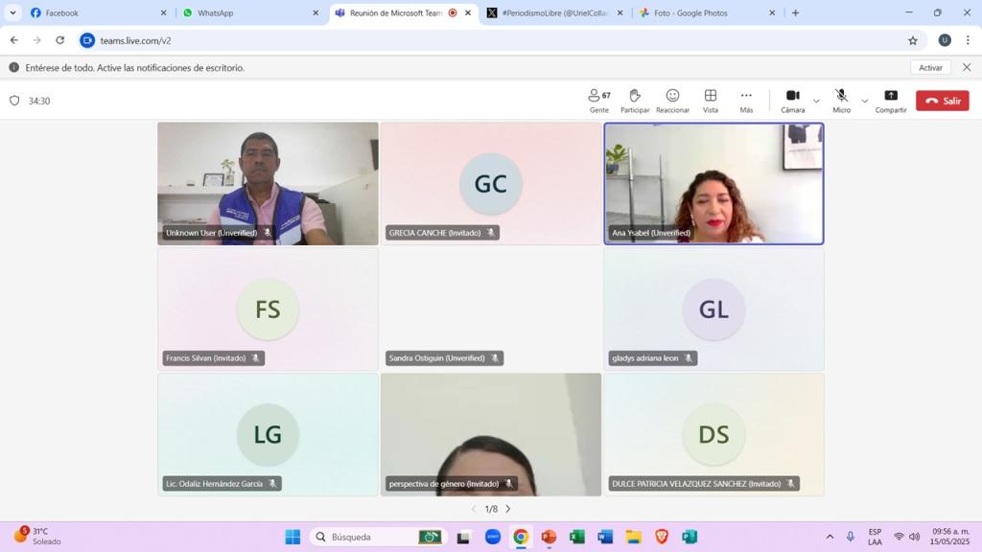Open the browser tab list chevron

12,13
